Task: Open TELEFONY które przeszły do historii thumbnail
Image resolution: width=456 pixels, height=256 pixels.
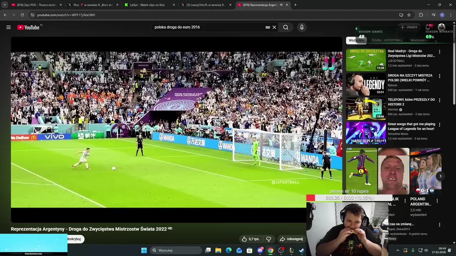Action: pos(366,108)
